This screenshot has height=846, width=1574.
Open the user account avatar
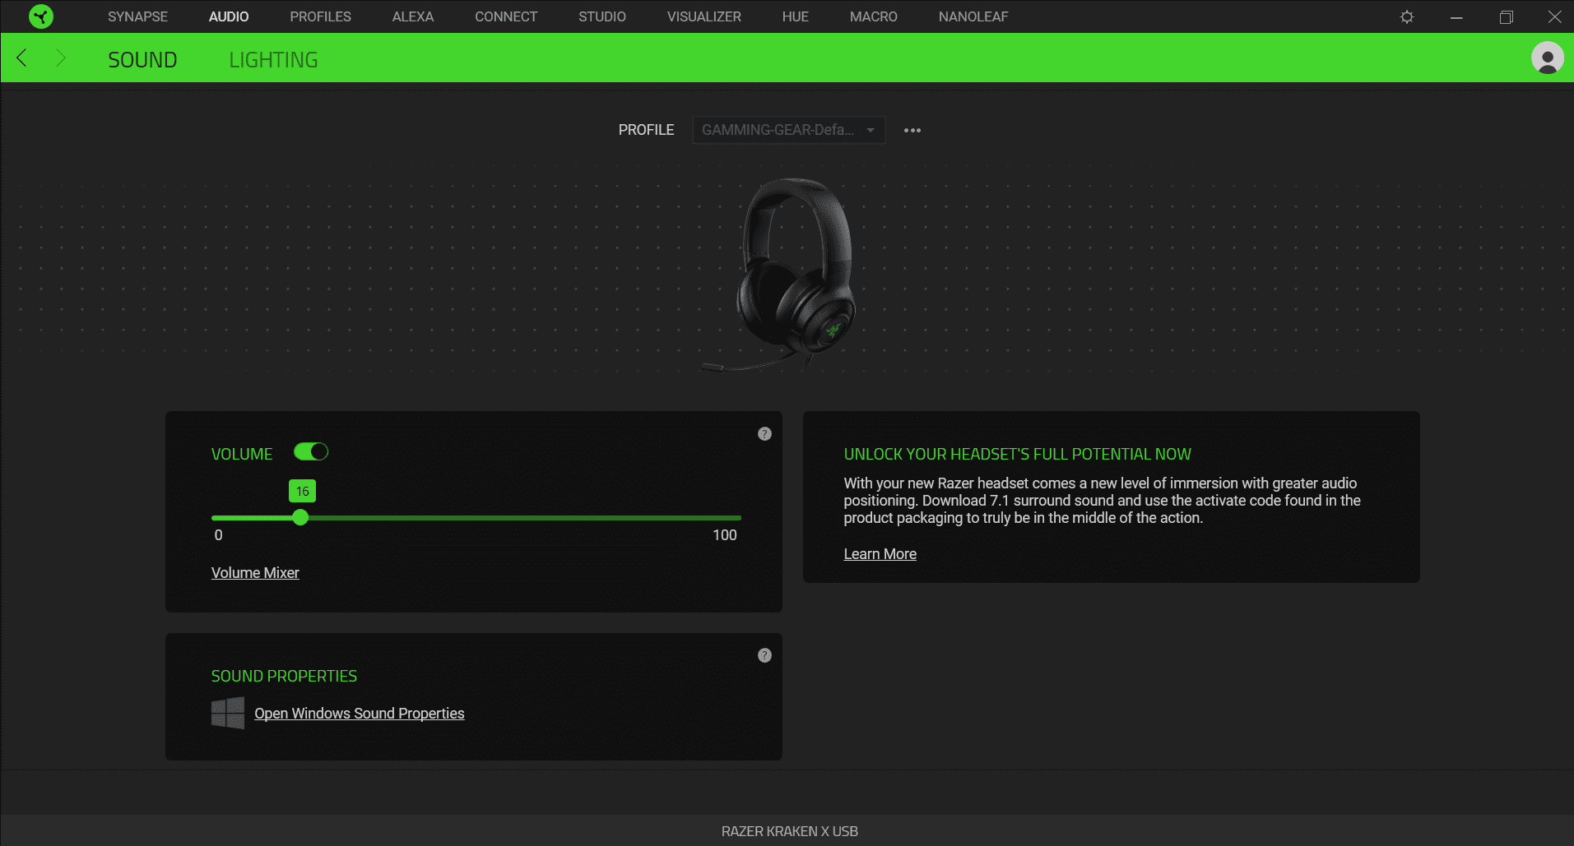[x=1547, y=58]
